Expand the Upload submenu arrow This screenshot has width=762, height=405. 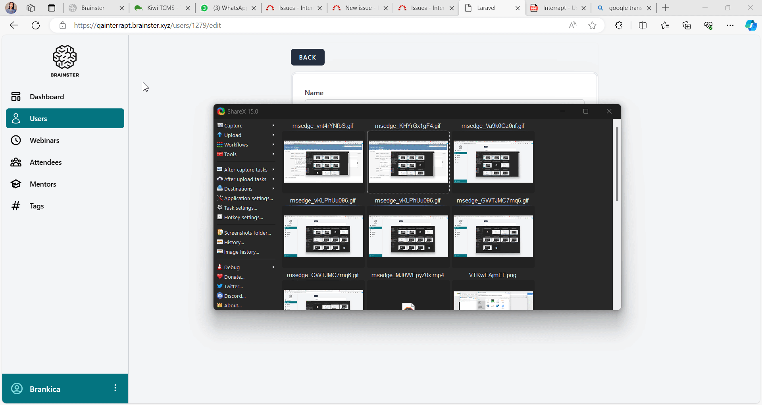point(273,135)
